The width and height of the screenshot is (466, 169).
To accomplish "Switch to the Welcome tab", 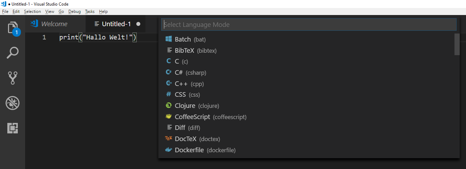I will coord(55,24).
